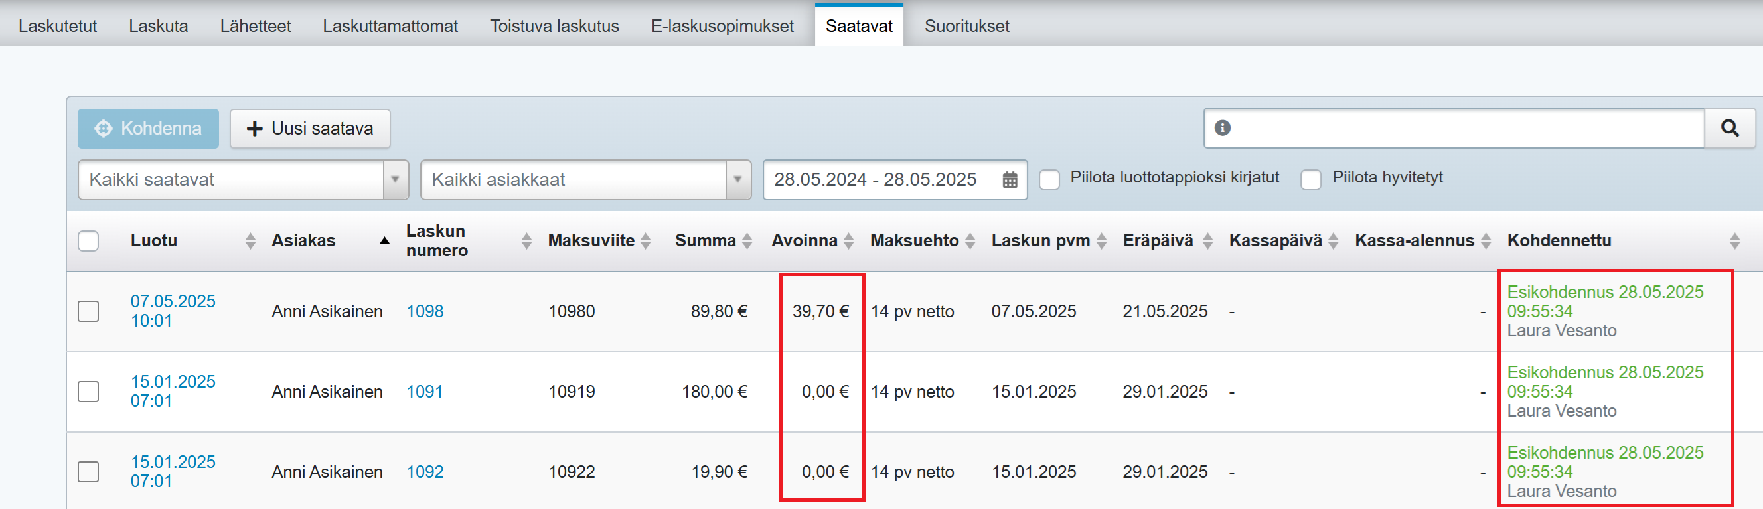The height and width of the screenshot is (509, 1763).
Task: Sort by Eräpäivä sort icon
Action: (1207, 241)
